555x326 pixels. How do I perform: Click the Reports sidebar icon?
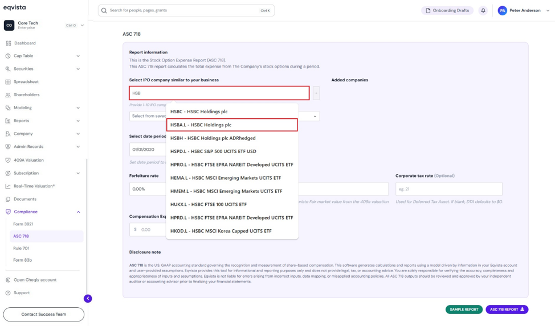tap(8, 121)
